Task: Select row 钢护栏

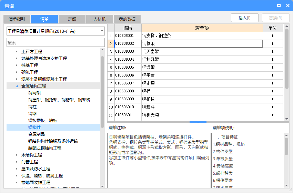Action: click(x=202, y=99)
